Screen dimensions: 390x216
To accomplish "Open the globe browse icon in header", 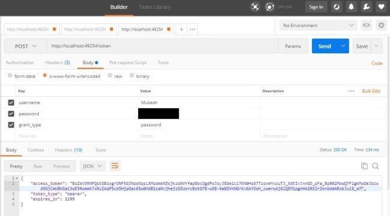I will 336,7.
